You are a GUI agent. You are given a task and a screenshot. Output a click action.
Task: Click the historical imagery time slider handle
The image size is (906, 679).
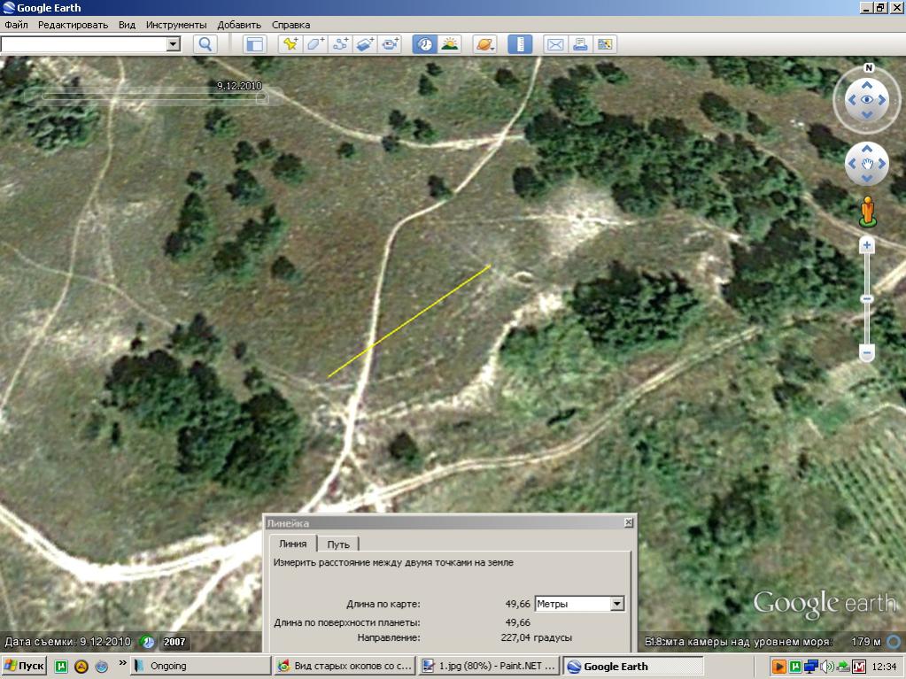point(262,99)
